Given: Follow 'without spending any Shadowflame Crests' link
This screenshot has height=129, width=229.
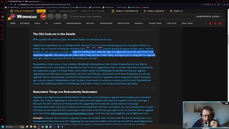Looking at the screenshot, I should 72,113.
